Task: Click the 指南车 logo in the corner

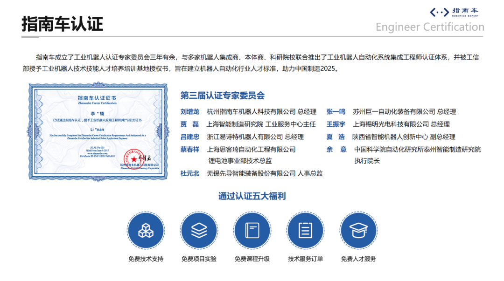Action: (454, 12)
